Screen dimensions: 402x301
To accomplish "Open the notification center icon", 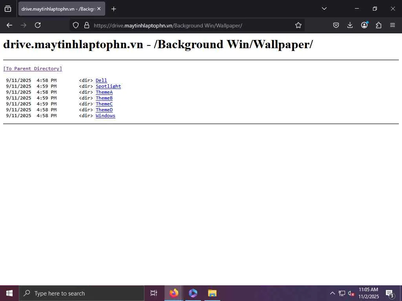I will point(389,293).
